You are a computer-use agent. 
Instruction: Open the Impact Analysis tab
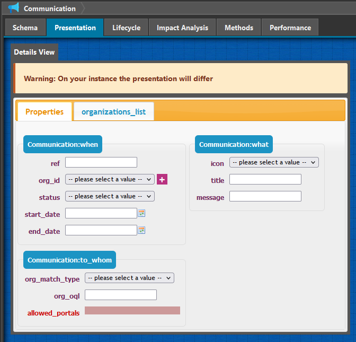click(x=182, y=28)
